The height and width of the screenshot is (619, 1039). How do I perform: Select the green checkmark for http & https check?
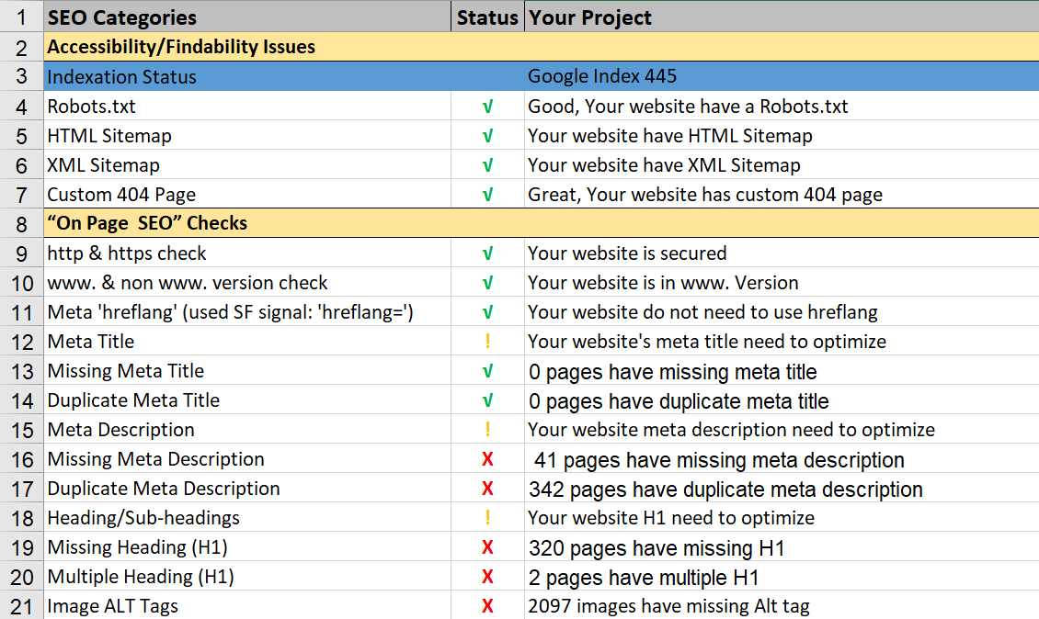click(x=487, y=253)
